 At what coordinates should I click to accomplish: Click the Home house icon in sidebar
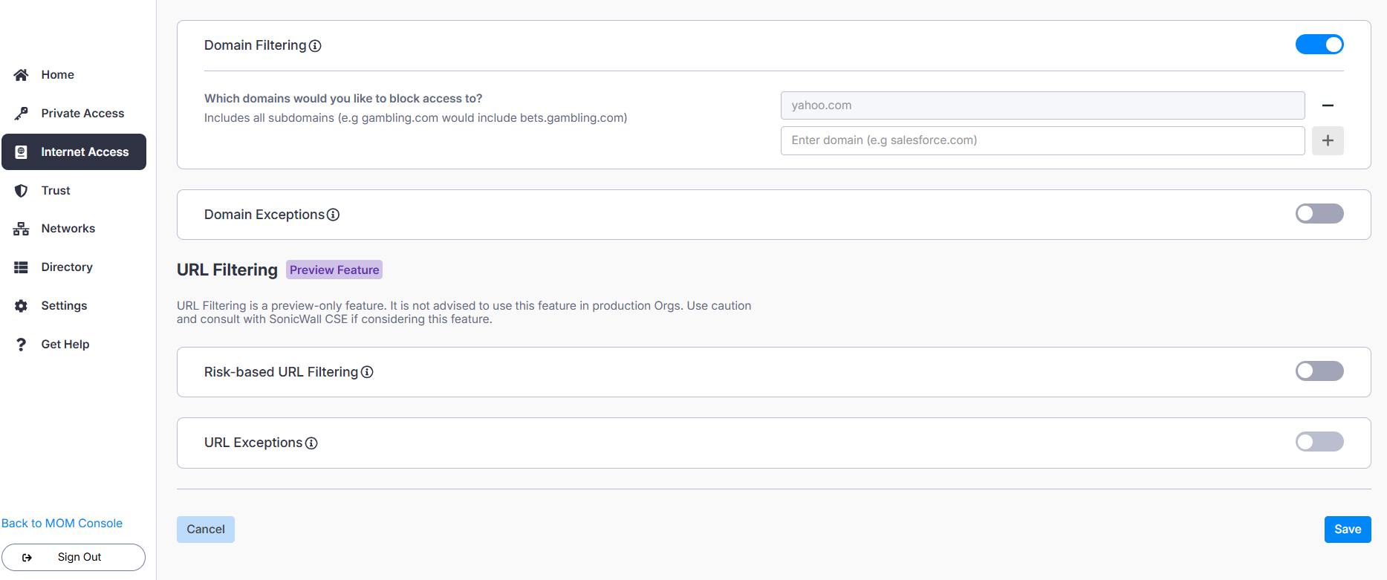point(21,75)
